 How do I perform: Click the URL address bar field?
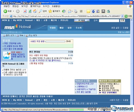coord(66,16)
